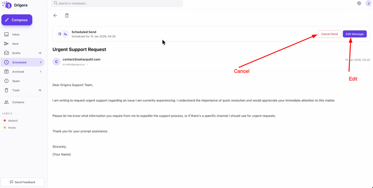Click the sender avatar C
Screen dimensions: 373x188
pyautogui.click(x=56, y=62)
